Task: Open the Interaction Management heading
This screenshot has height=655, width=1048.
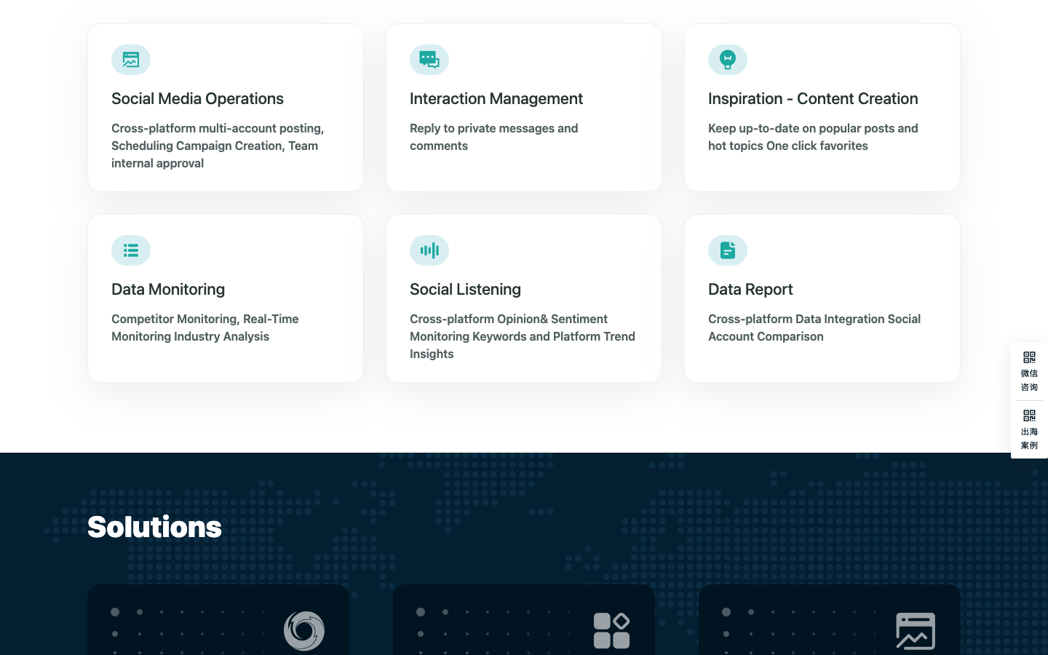Action: pos(496,98)
